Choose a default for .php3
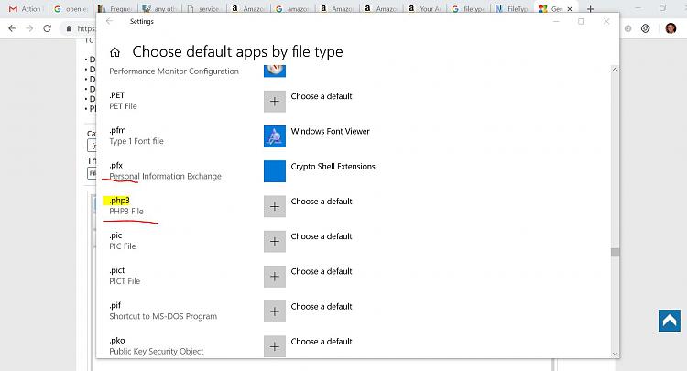The image size is (687, 371). [322, 202]
